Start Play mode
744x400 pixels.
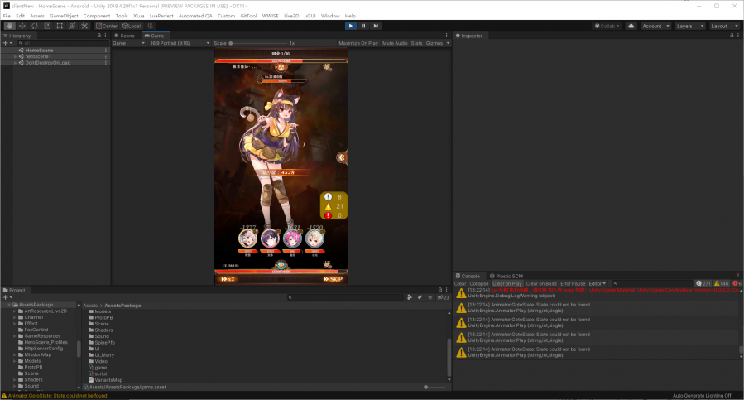(x=351, y=26)
